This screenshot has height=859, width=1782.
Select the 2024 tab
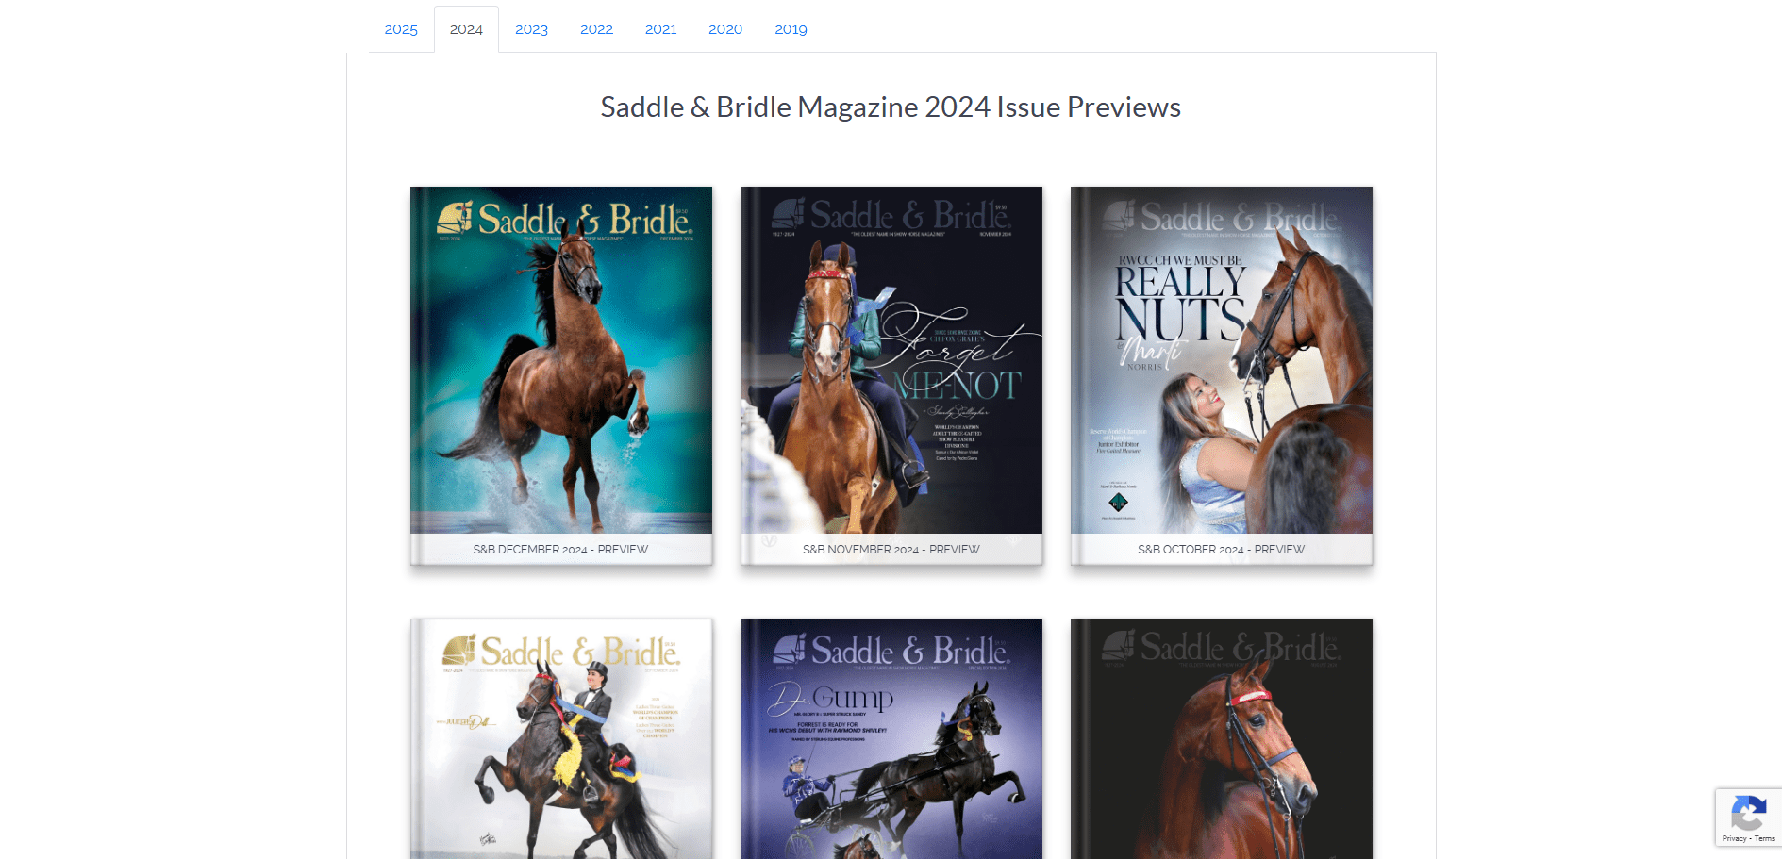coord(466,29)
